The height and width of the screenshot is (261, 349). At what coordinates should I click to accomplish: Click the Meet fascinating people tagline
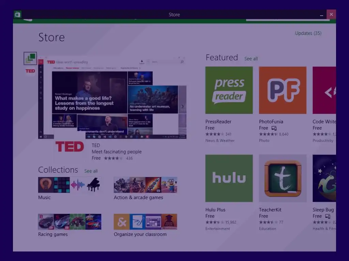click(117, 152)
